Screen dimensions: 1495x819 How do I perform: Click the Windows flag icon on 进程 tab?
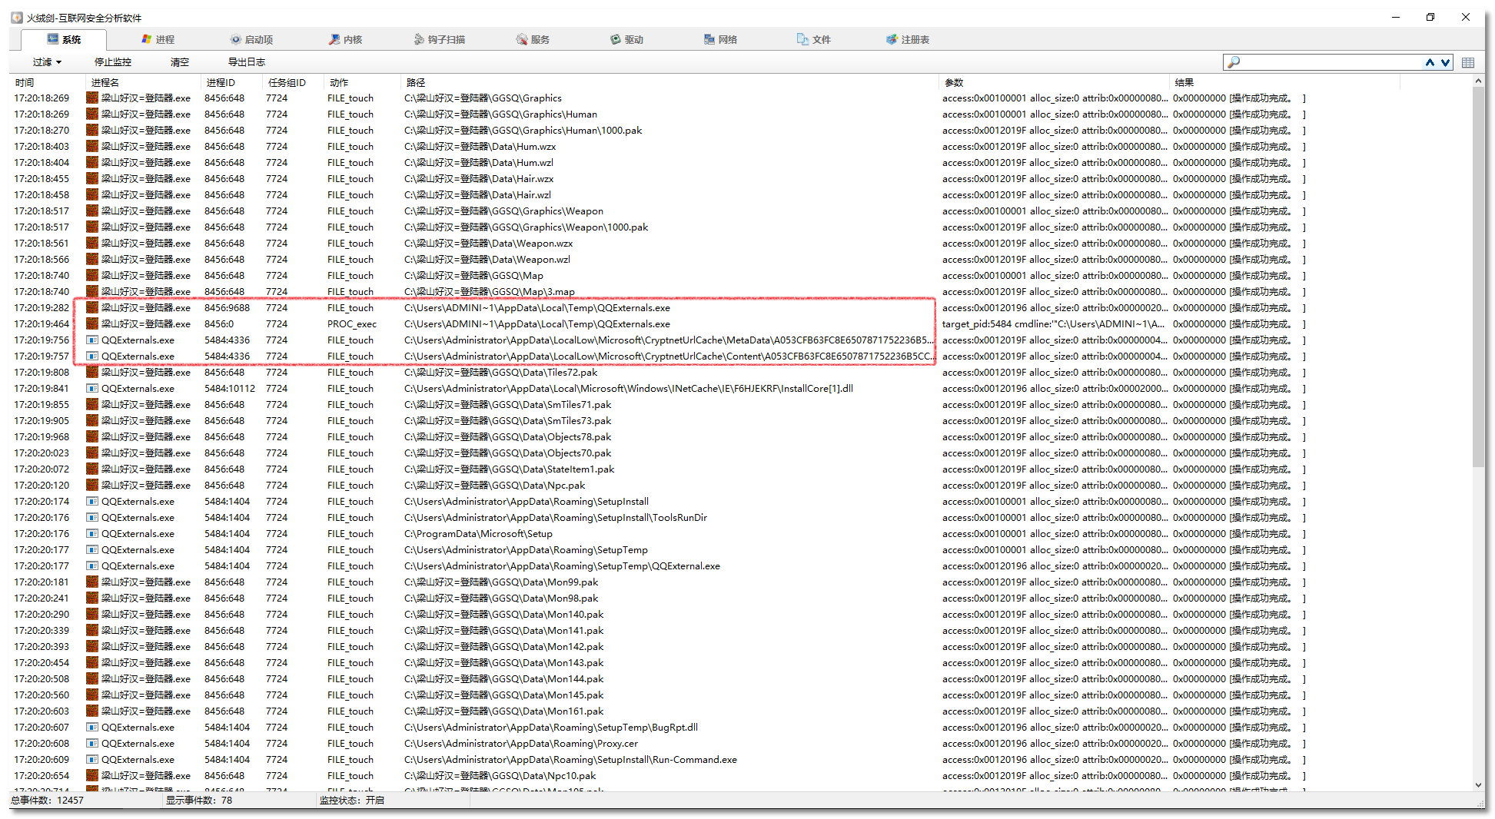point(146,39)
